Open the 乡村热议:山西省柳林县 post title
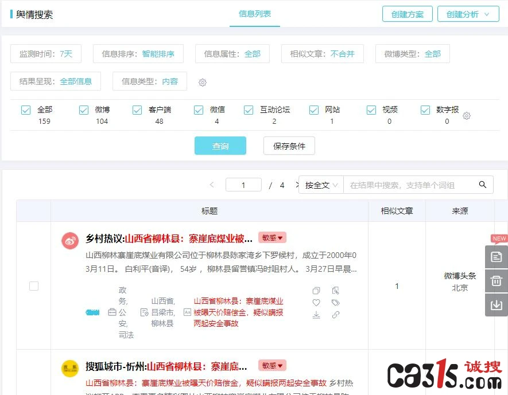 (169, 238)
